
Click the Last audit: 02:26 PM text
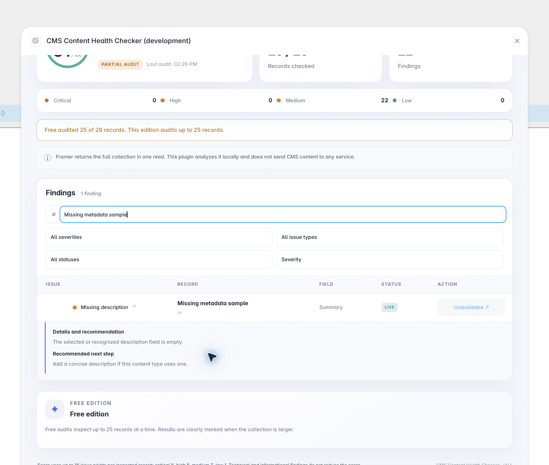[x=172, y=64]
